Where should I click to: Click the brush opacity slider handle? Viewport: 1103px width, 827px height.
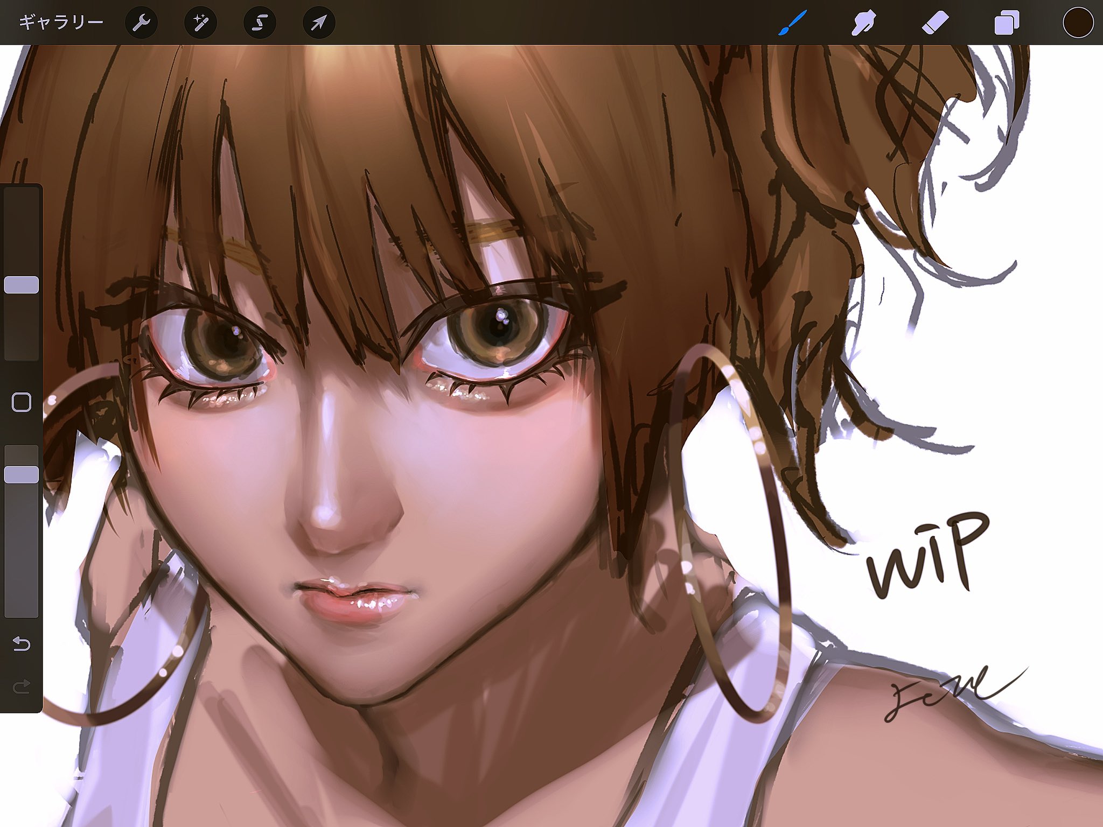click(x=22, y=474)
